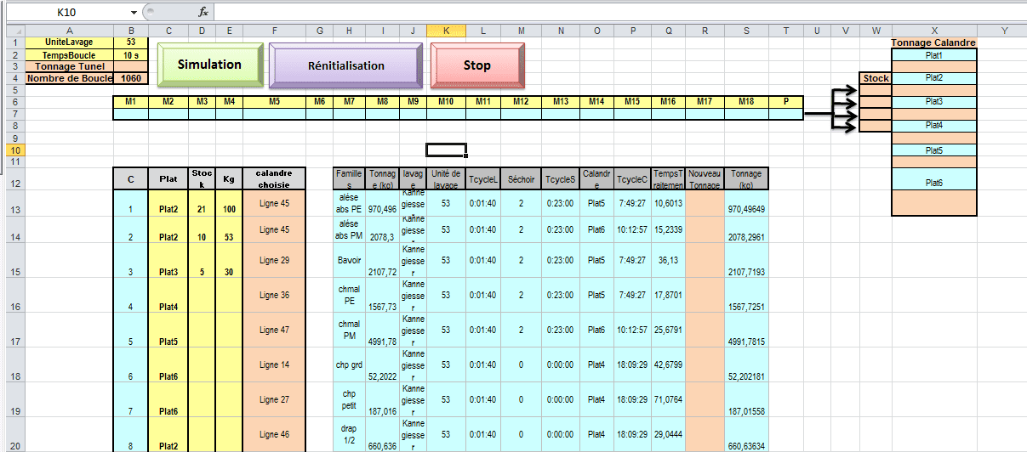Viewport: 1027px width, 452px height.
Task: Select the column K header
Action: point(446,31)
